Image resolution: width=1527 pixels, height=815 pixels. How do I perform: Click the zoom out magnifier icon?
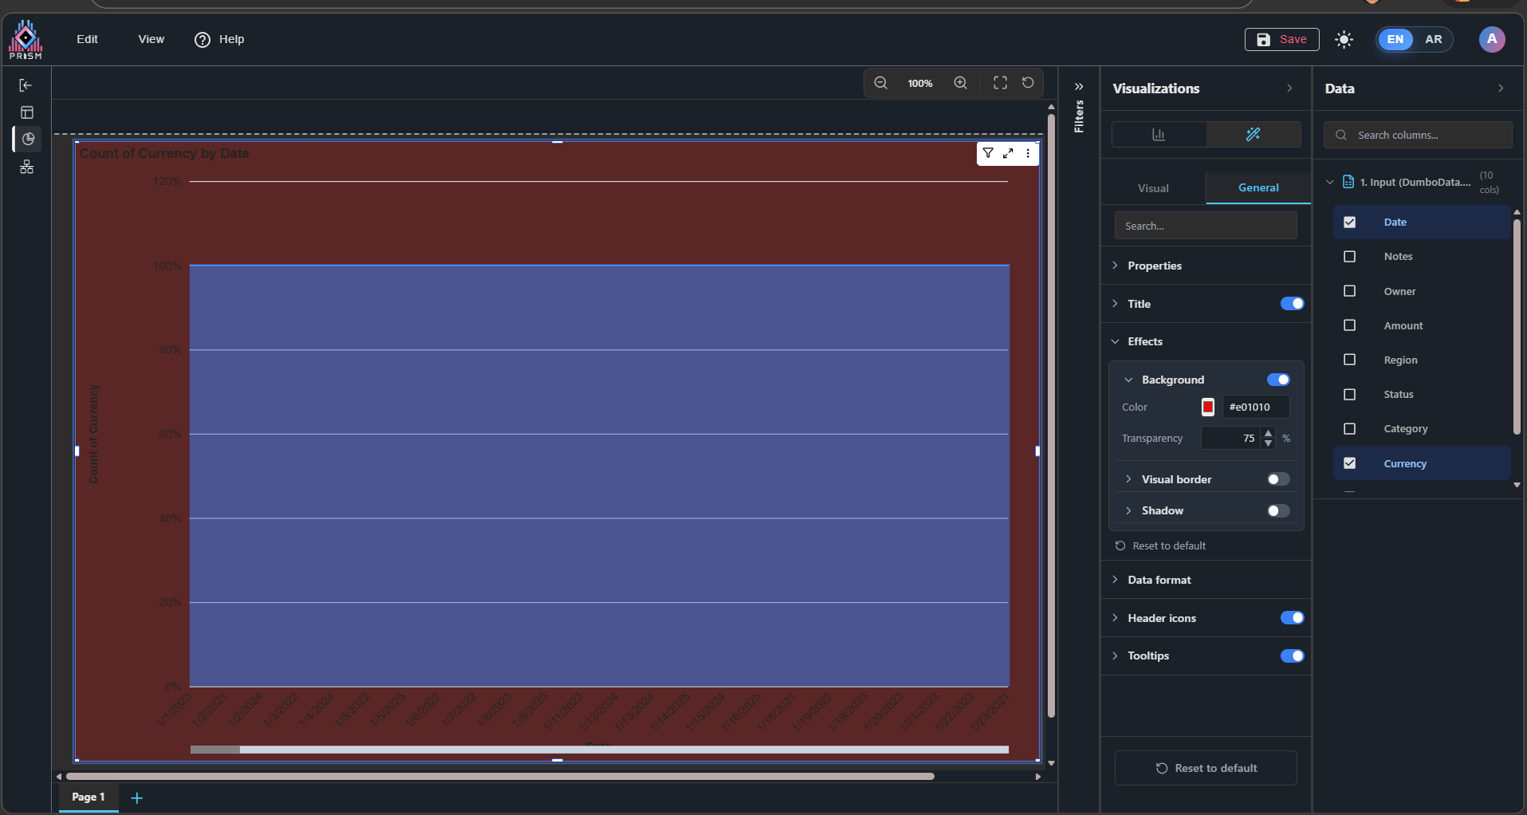(x=880, y=83)
